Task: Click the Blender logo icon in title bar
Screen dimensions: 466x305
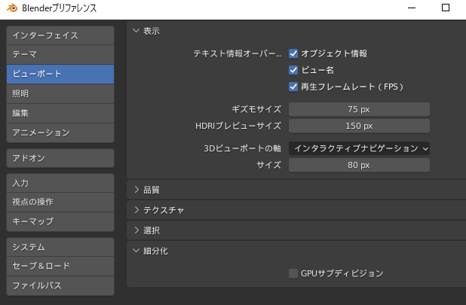Action: point(12,8)
